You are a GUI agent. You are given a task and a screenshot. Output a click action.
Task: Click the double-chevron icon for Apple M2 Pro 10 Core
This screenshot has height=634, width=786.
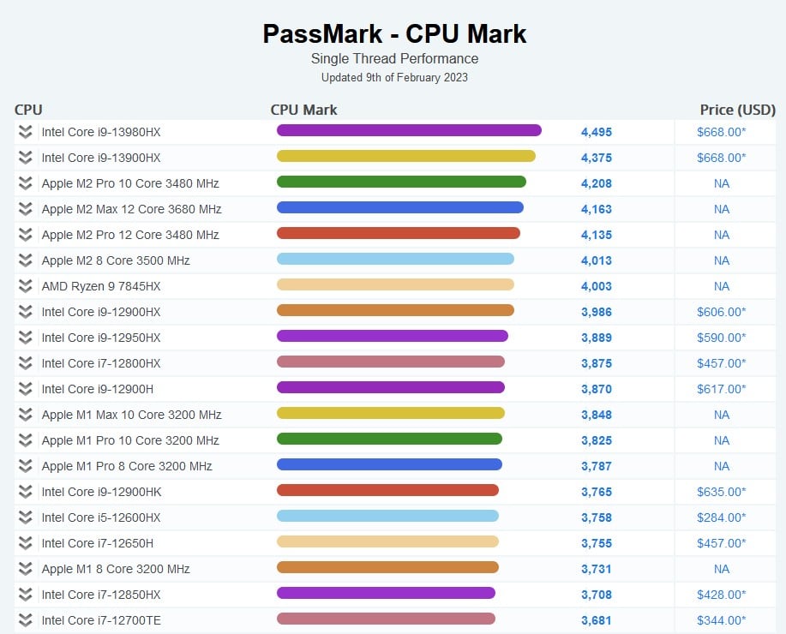25,183
